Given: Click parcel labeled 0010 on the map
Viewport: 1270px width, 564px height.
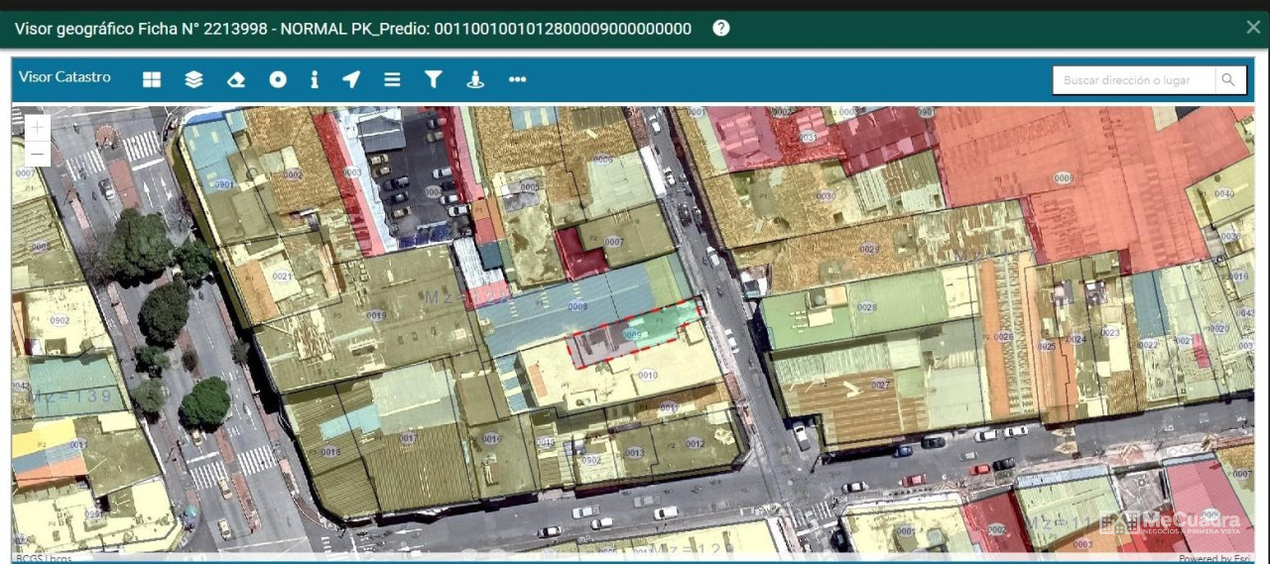Looking at the screenshot, I should click(x=647, y=375).
